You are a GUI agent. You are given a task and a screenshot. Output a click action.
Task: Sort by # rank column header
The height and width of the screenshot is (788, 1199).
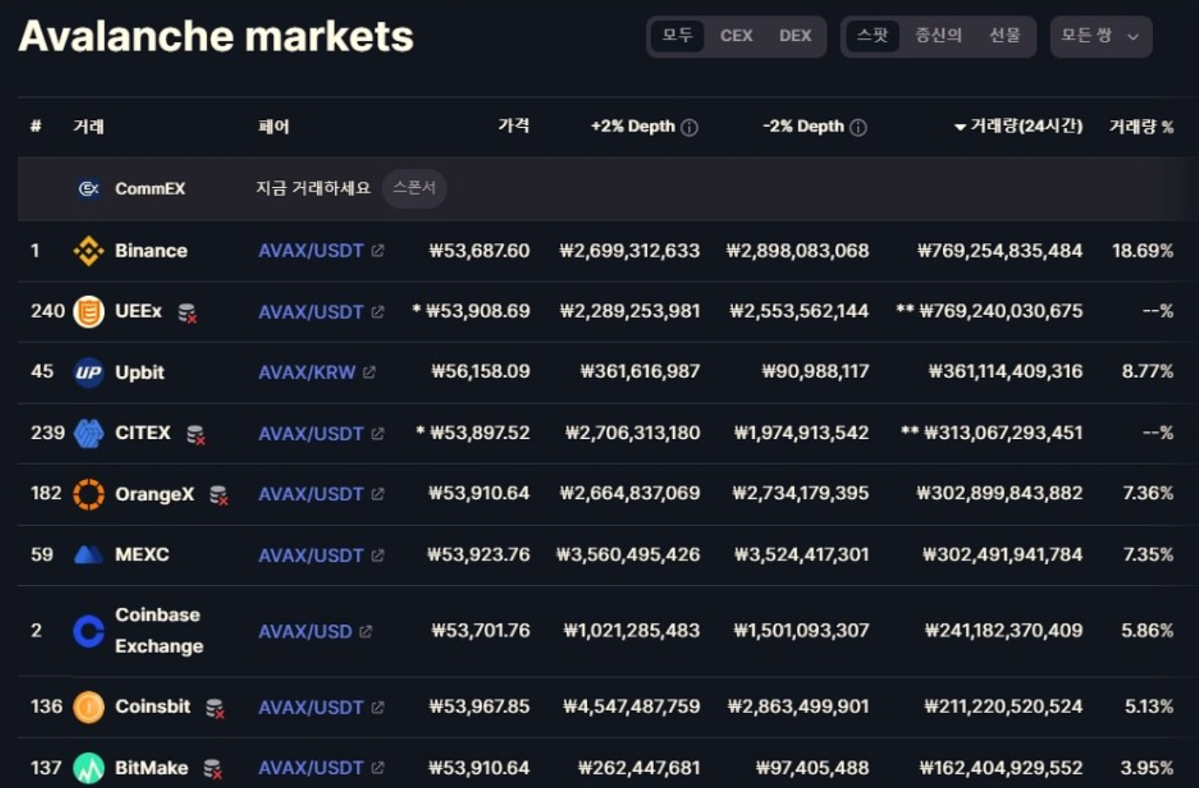(x=36, y=126)
